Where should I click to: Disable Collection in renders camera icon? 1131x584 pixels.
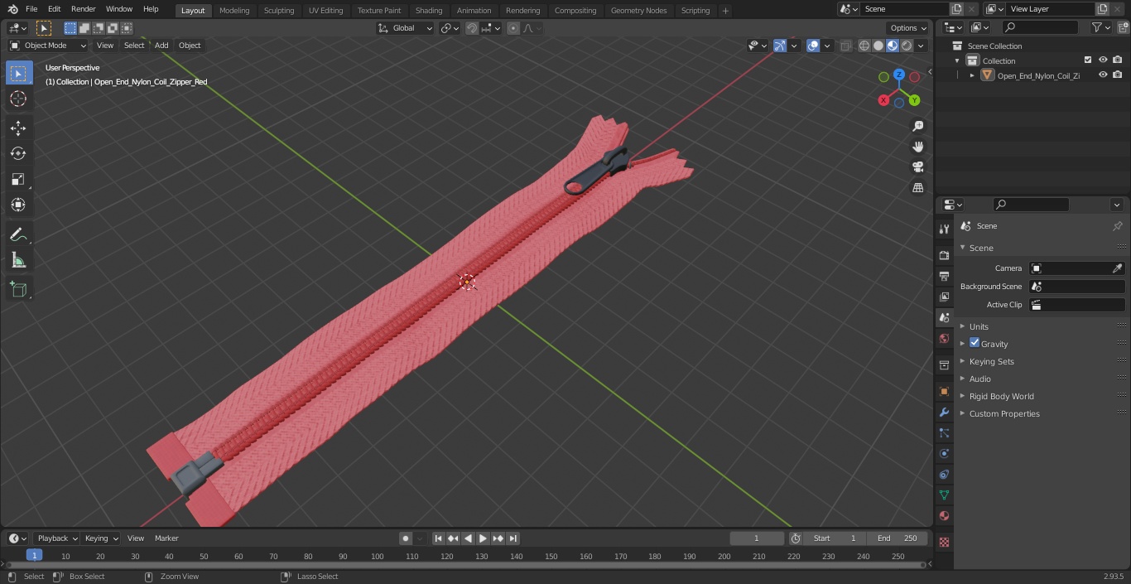[x=1118, y=60]
